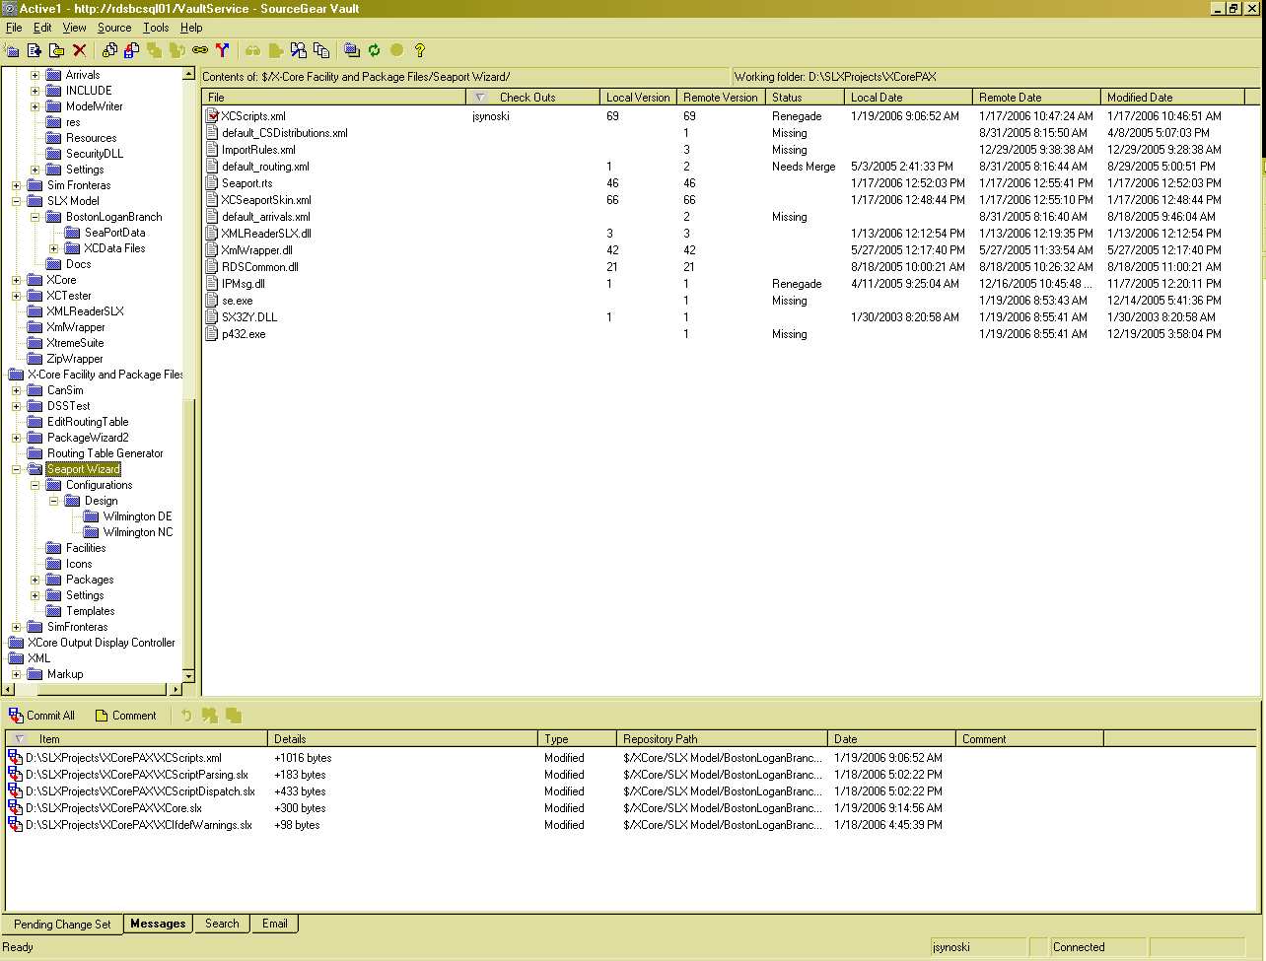The width and height of the screenshot is (1266, 961).
Task: Select the XCore Output Display Controller folder
Action: [x=101, y=643]
